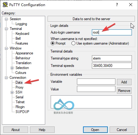Click the environment variables list box
Screen dimensions: 138x135
pos(91,102)
